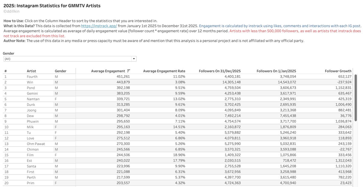The width and height of the screenshot is (363, 187).
Task: Click engagement rate 13.02%
Action: (x=179, y=99)
